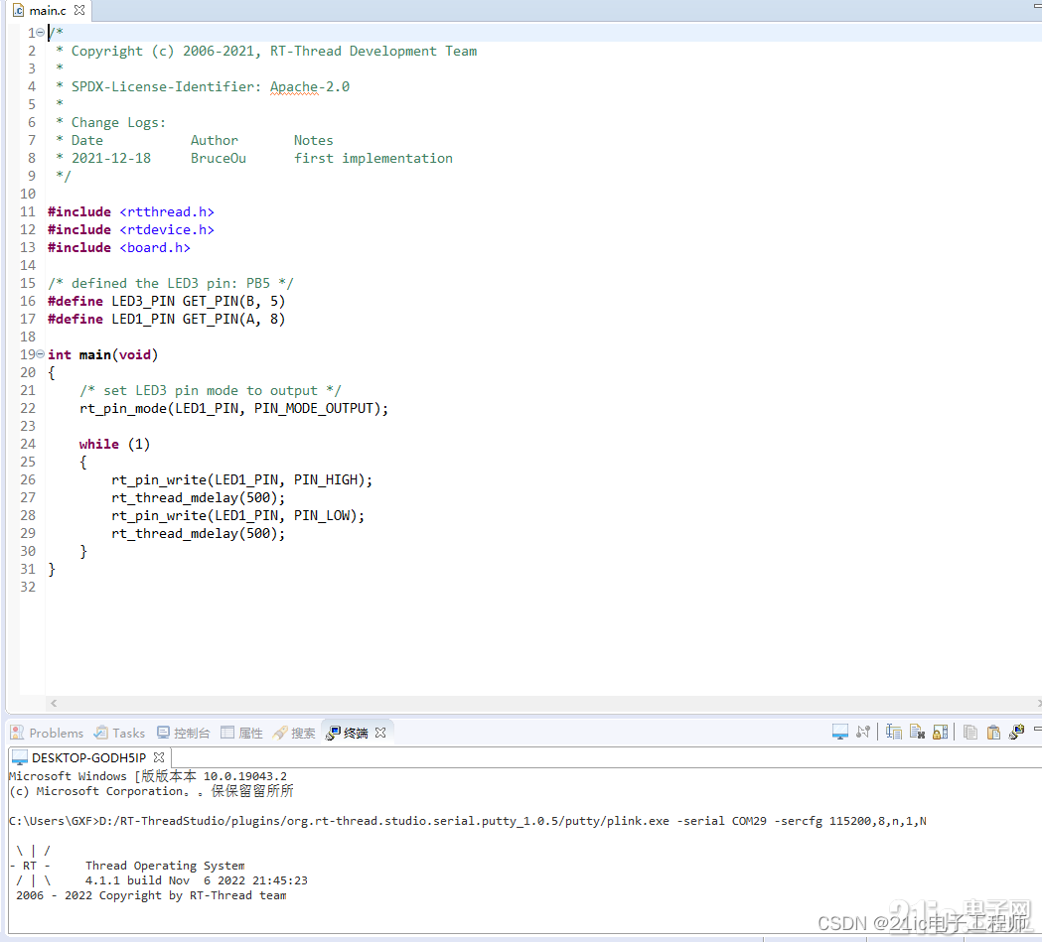This screenshot has width=1042, height=942.
Task: Toggle the command input field icon
Action: tap(893, 732)
